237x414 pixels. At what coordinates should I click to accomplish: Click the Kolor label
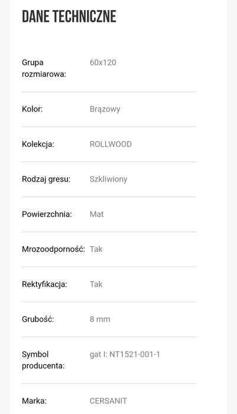coord(32,109)
